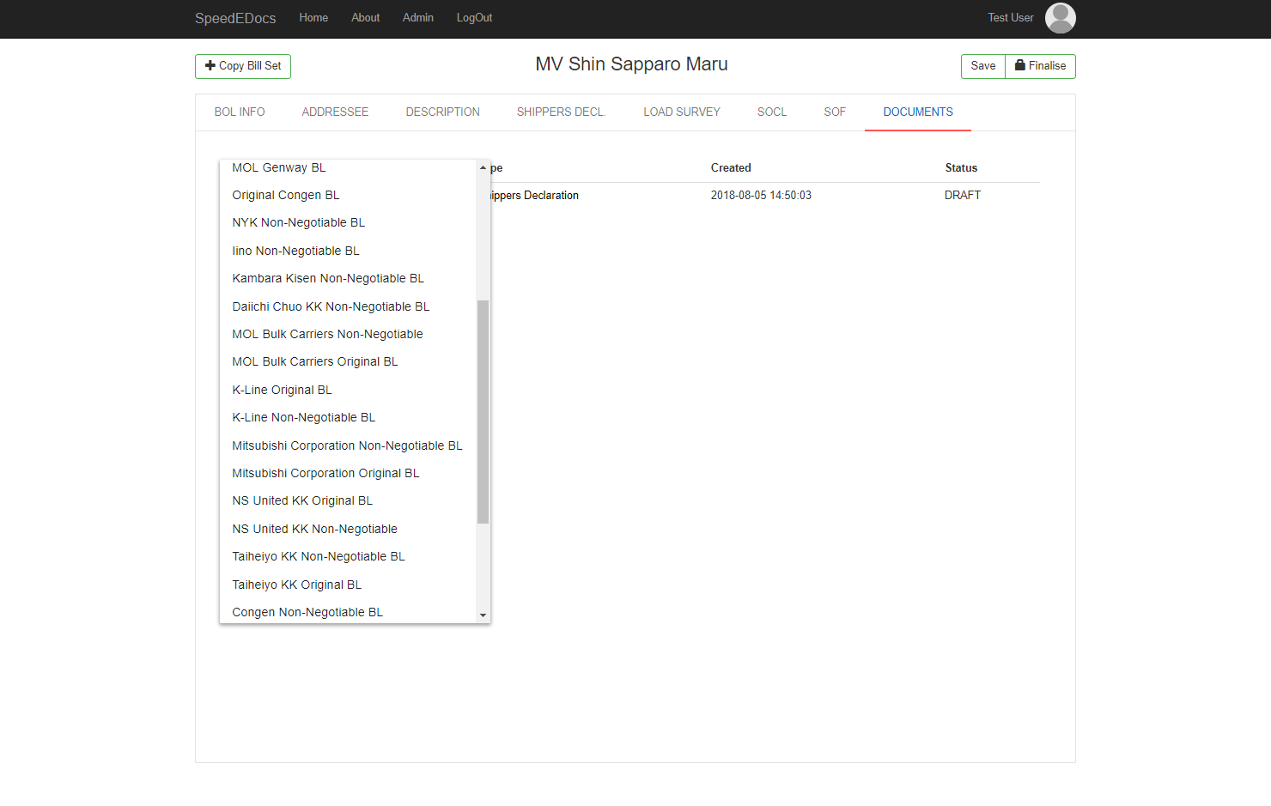Pick NS United KK Non-Negotiable
1271x806 pixels.
(x=348, y=530)
